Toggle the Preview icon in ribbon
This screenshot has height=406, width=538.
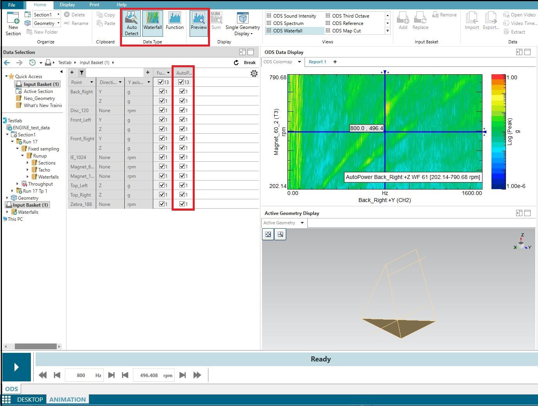[199, 23]
